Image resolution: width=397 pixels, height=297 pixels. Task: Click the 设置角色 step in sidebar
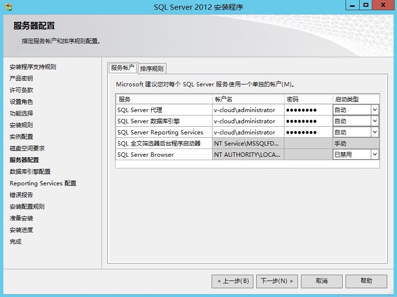click(x=21, y=102)
